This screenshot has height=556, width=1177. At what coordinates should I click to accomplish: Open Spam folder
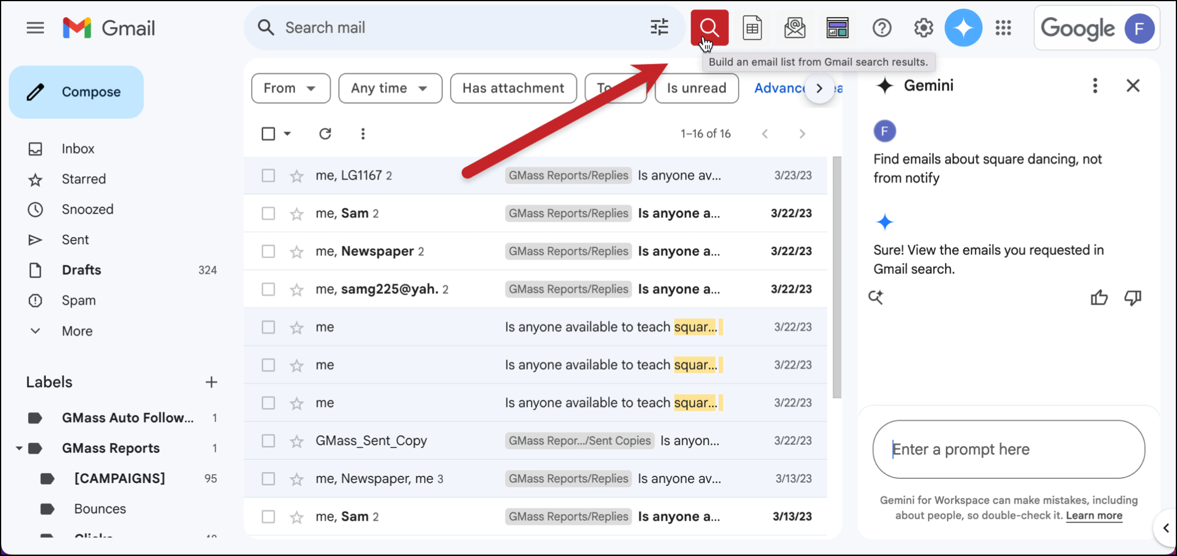point(78,300)
